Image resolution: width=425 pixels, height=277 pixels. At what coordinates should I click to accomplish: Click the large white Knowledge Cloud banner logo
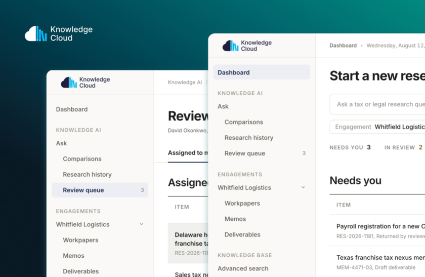pos(59,33)
